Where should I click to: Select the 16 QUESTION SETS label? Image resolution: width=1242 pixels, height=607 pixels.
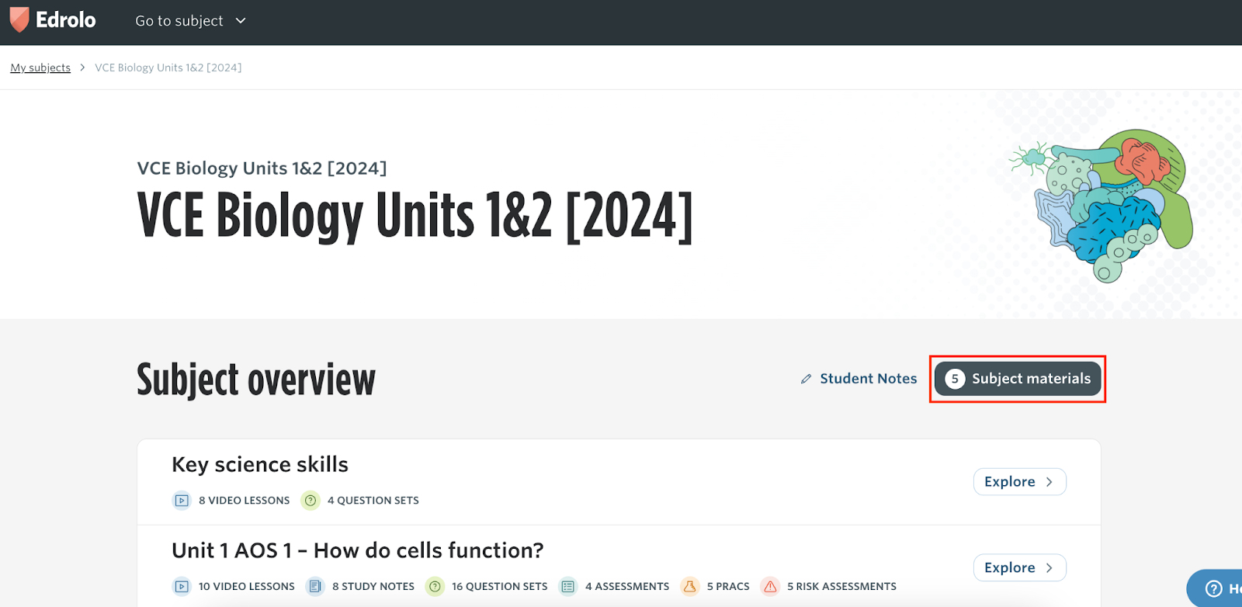pos(500,587)
